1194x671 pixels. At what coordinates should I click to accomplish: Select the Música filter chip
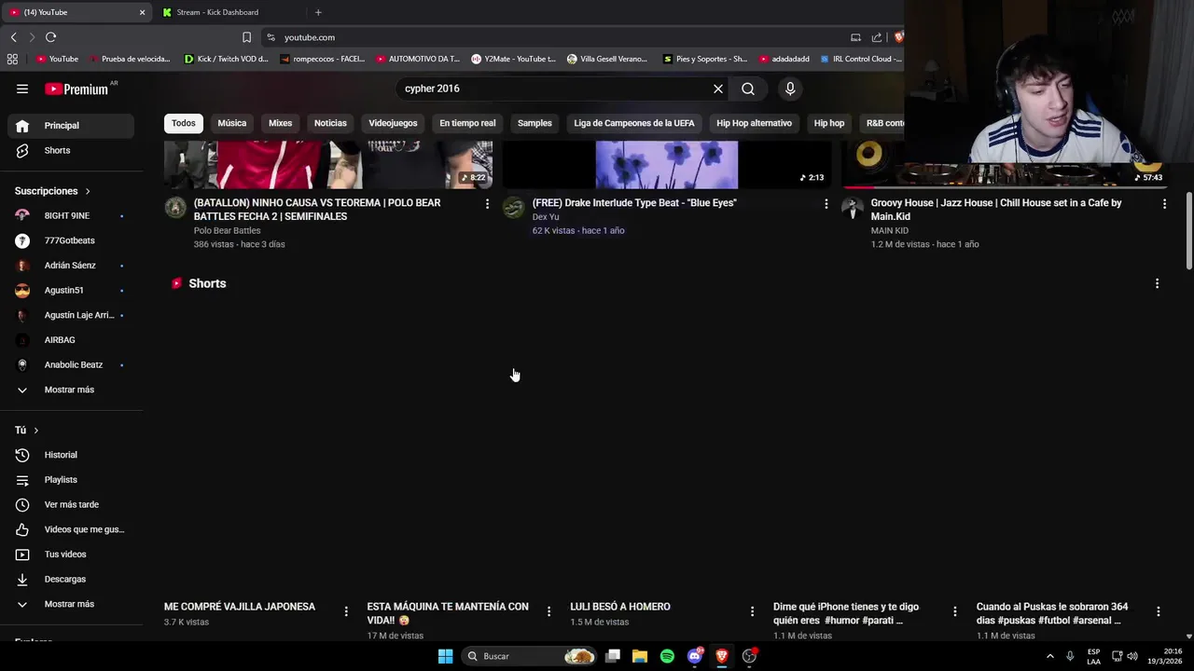coord(232,123)
